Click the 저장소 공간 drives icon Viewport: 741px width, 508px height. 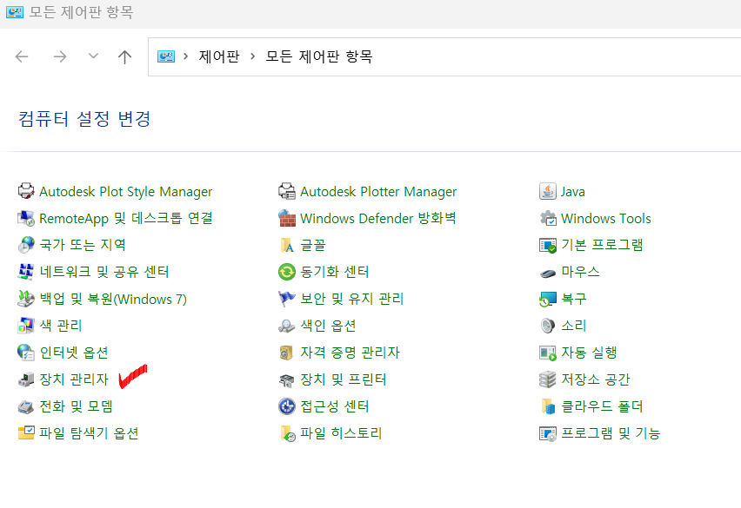pos(548,379)
